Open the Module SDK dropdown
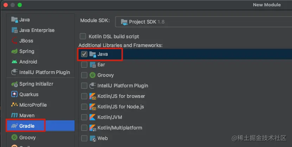The height and width of the screenshot is (147, 292). pos(204,22)
